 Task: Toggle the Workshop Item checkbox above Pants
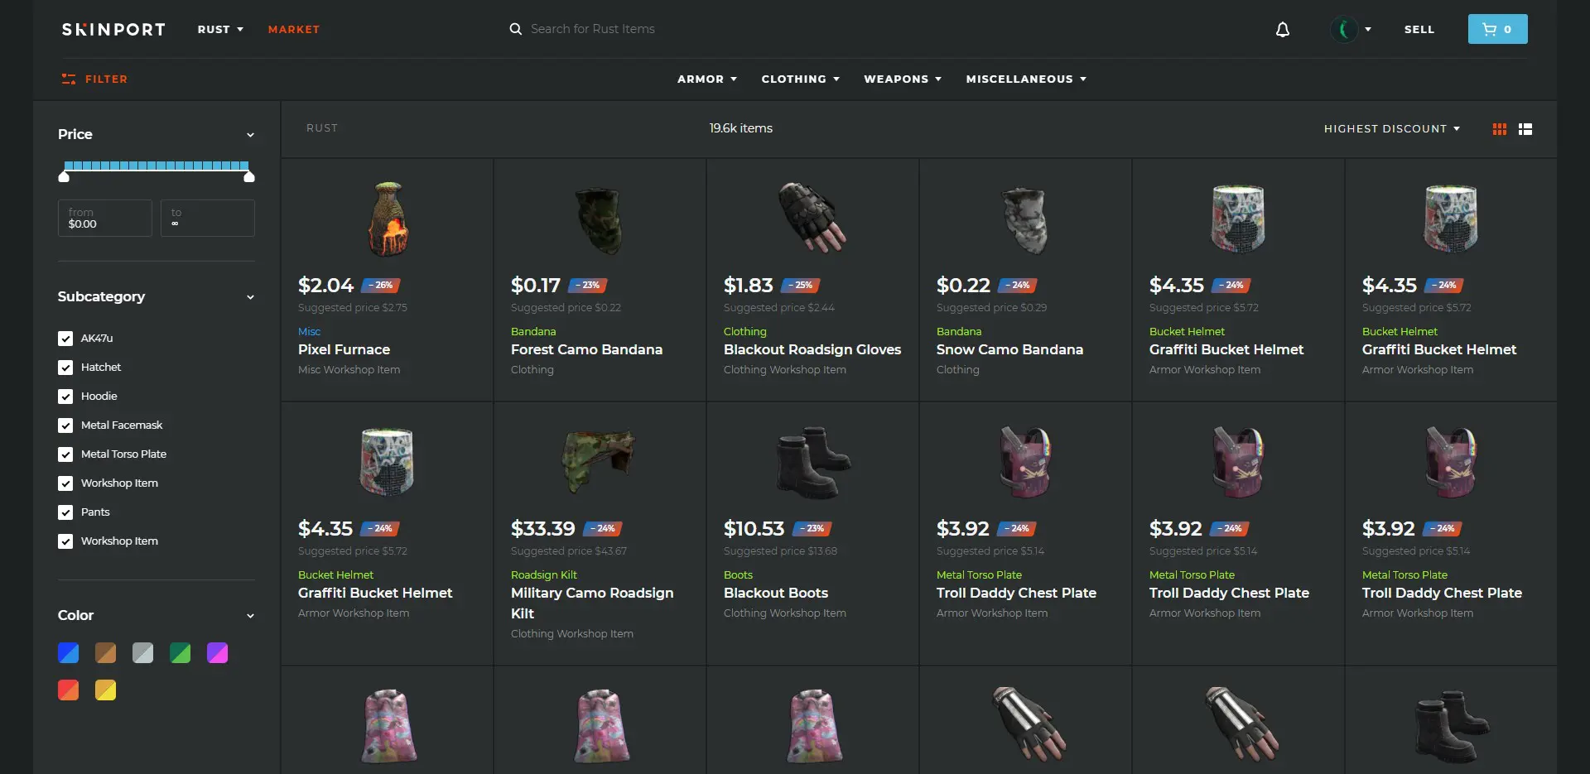65,483
